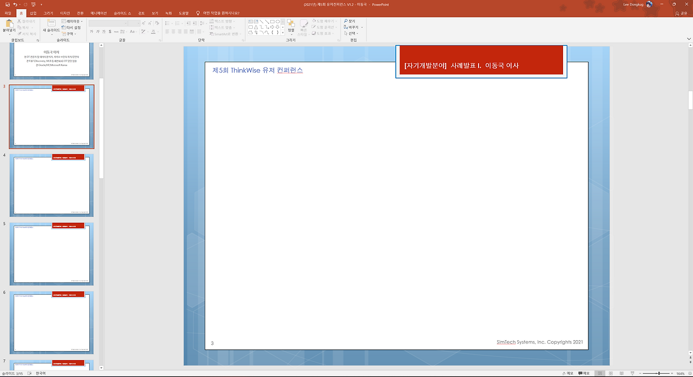The image size is (693, 377).
Task: Switch to the 삽입 (Insert) ribbon tab
Action: click(x=33, y=13)
